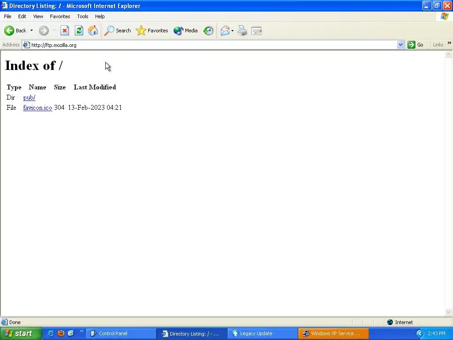Open the favicon.ico file link

tap(38, 108)
